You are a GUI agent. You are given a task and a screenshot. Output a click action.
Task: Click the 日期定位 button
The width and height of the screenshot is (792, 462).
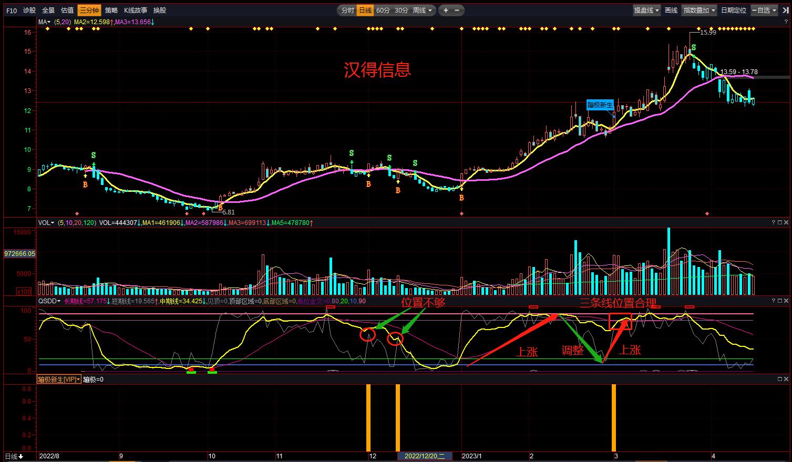[x=733, y=11]
